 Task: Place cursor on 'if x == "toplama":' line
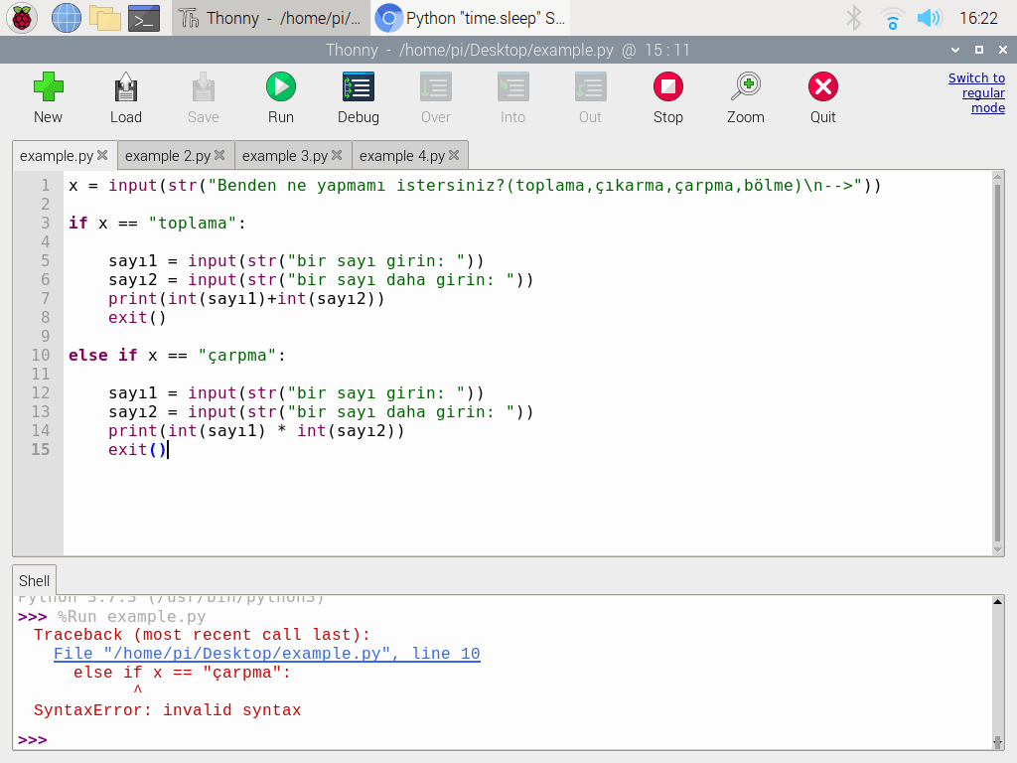(157, 223)
